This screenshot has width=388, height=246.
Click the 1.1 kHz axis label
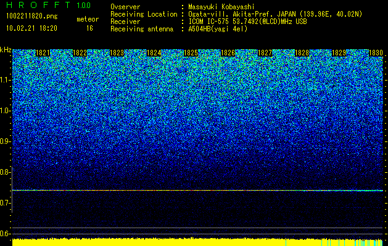point(6,80)
